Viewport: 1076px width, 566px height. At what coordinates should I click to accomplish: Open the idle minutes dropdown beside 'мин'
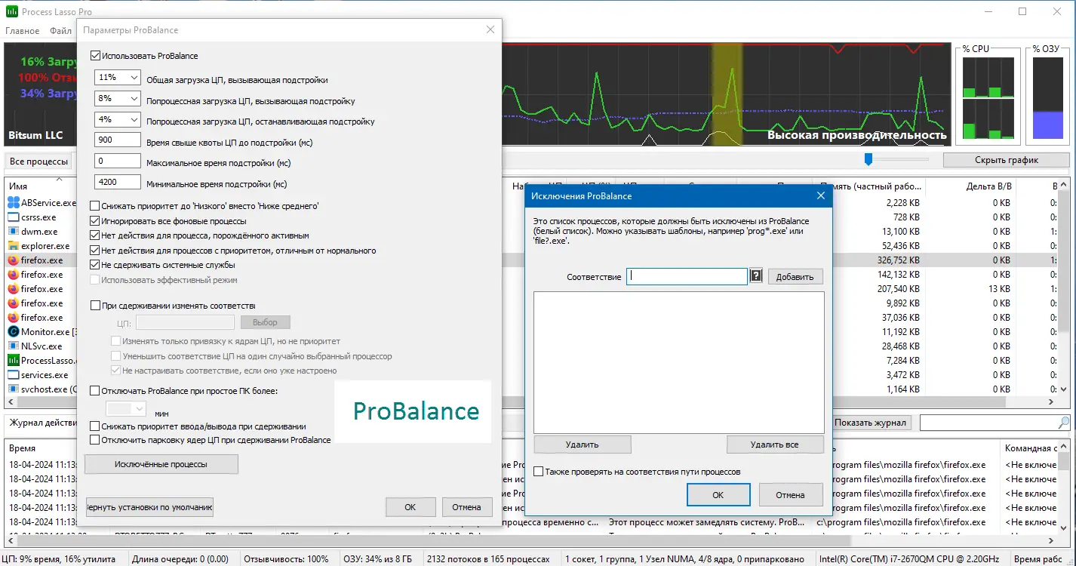[126, 409]
